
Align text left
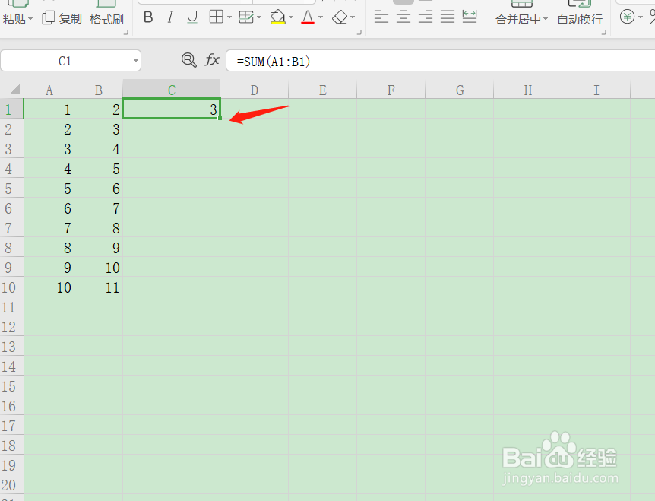tap(381, 17)
